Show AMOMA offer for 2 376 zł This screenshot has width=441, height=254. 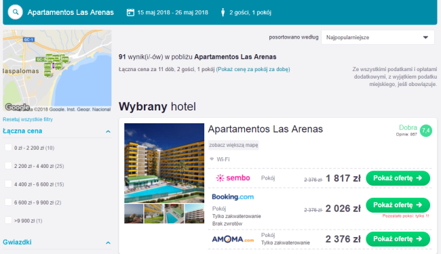pos(398,239)
